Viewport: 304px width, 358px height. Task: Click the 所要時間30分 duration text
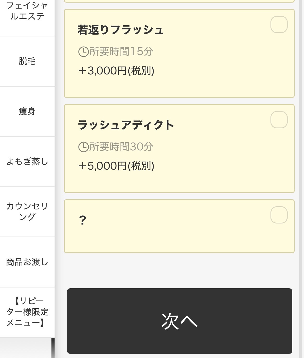click(x=121, y=147)
